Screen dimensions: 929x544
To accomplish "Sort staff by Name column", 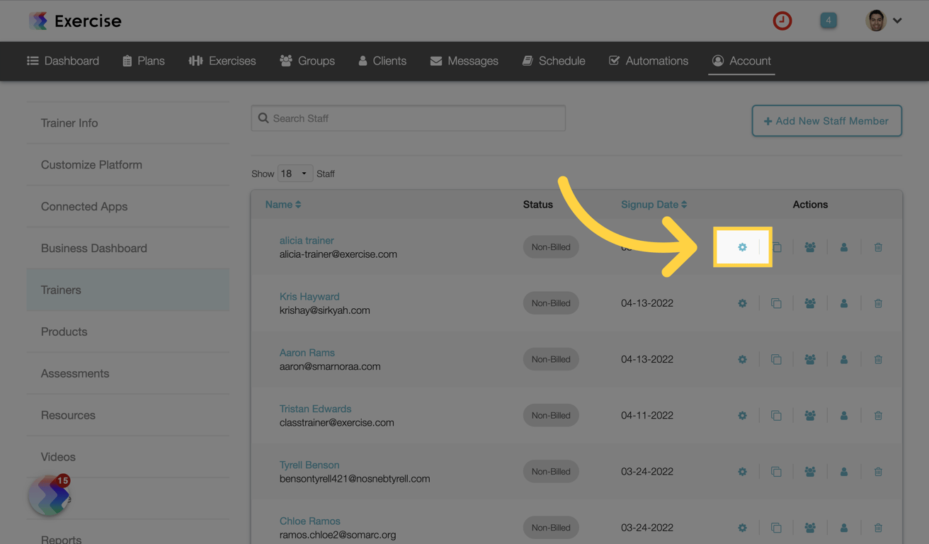I will tap(283, 205).
